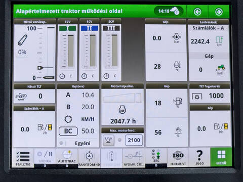243x182 pixels.
Task: Open oil pressure bar gauge icon
Action: click(177, 37)
